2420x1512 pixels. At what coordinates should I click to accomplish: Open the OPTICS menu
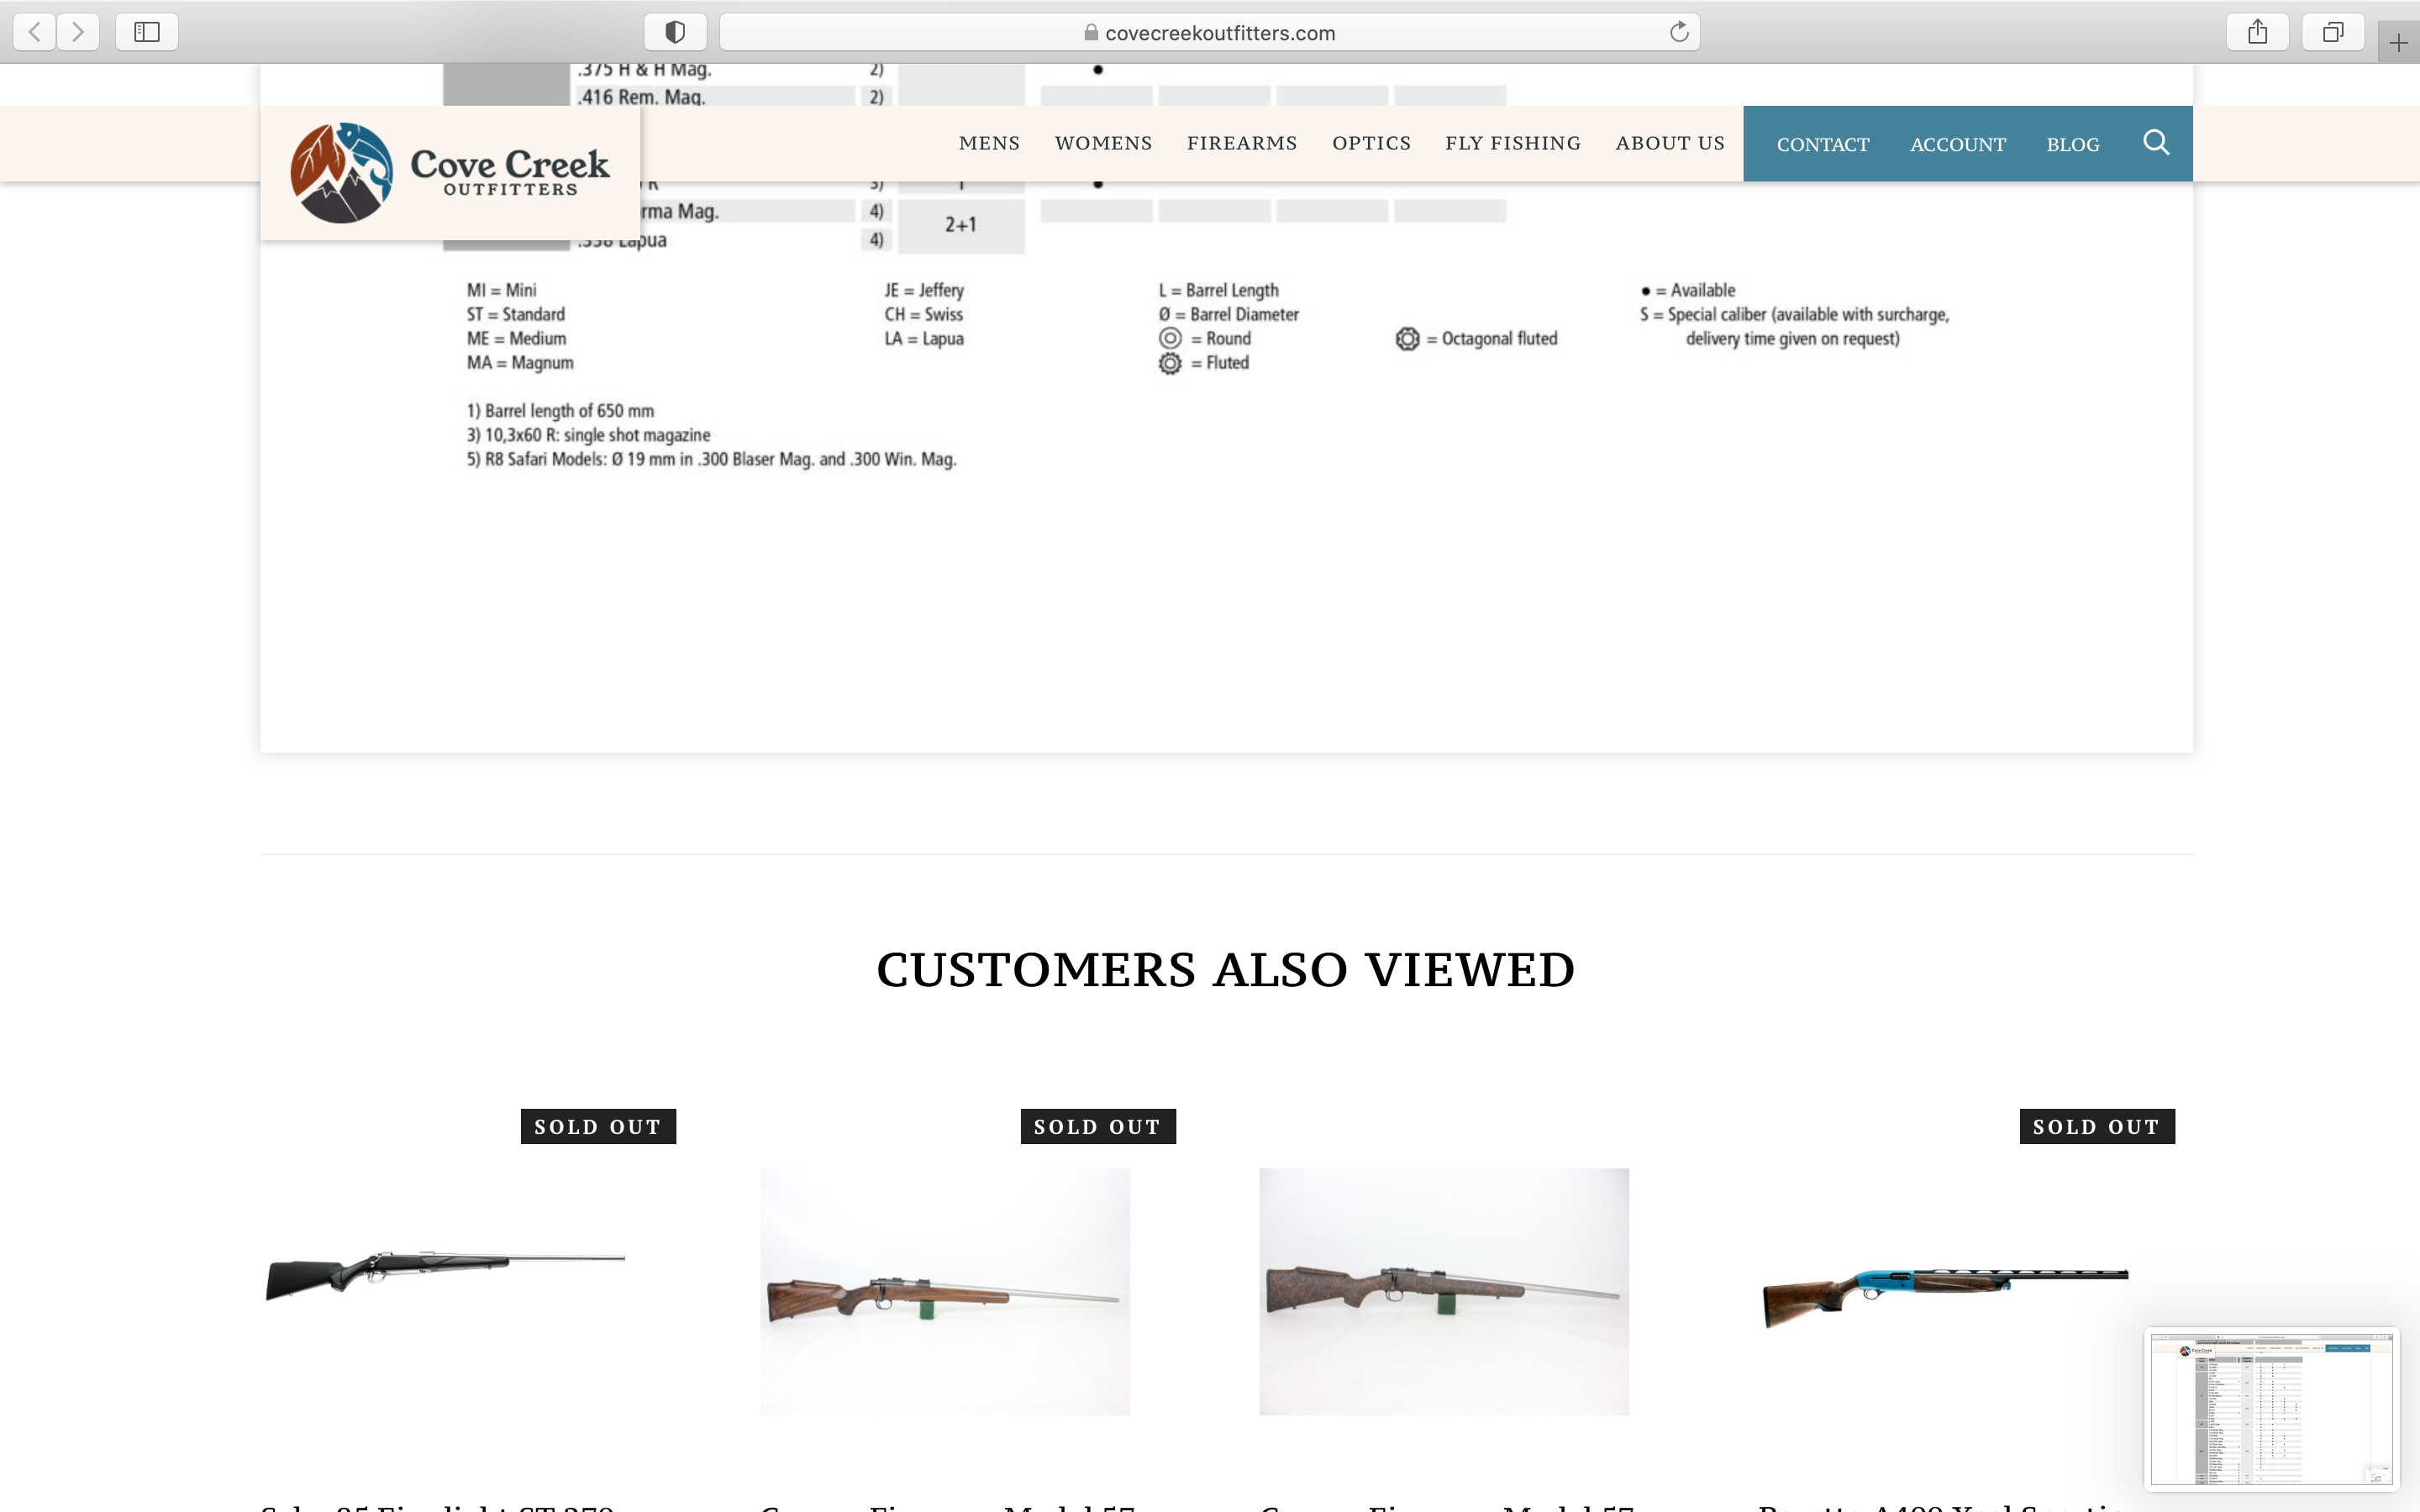(1371, 143)
